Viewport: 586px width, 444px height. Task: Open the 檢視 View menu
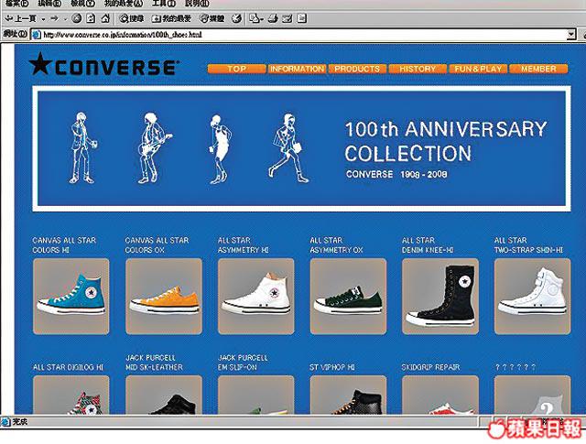(82, 4)
